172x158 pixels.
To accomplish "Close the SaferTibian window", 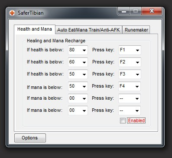I will (x=152, y=11).
